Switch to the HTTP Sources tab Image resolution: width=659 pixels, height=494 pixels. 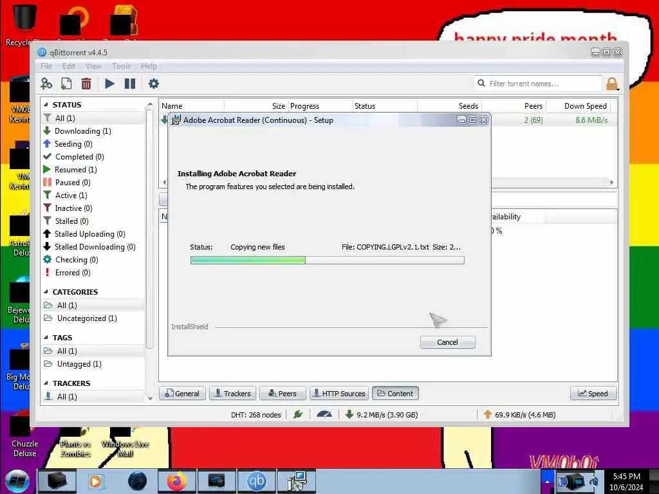(x=339, y=393)
